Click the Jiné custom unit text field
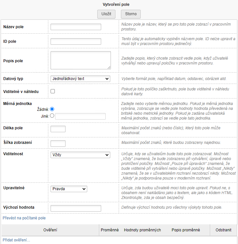 [80, 116]
